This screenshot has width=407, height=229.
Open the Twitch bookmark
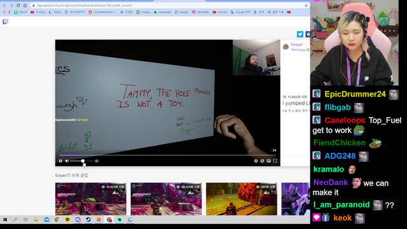(55, 12)
